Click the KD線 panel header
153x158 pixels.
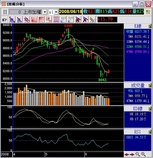[x=138, y=109]
